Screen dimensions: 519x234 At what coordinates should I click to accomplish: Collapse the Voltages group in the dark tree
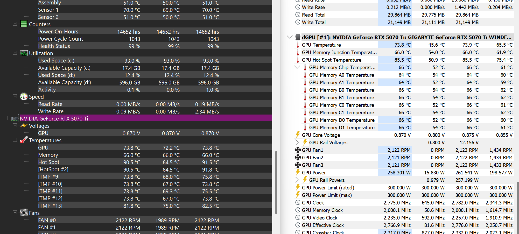tap(15, 125)
